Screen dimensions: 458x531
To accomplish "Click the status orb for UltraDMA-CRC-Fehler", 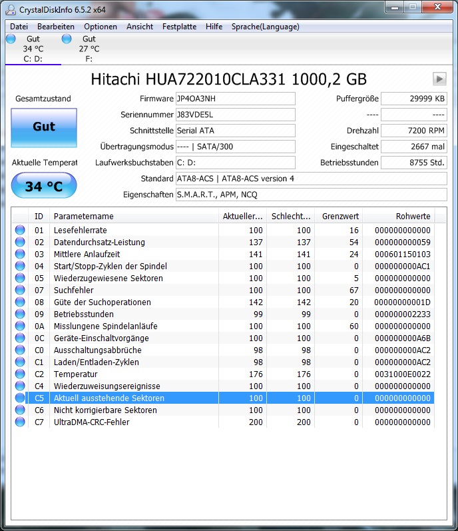I will pyautogui.click(x=20, y=422).
